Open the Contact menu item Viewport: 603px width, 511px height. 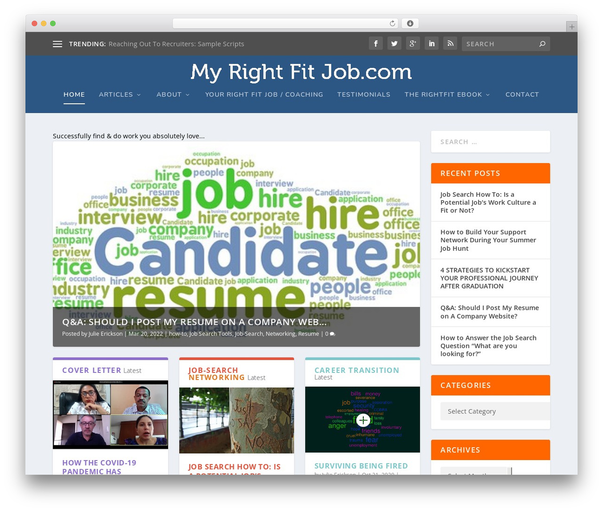click(522, 94)
